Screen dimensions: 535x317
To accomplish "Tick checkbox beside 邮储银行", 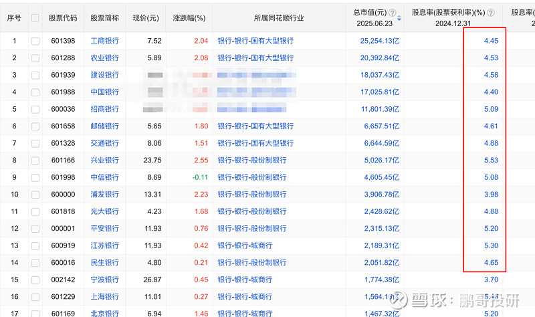I will tap(35, 126).
